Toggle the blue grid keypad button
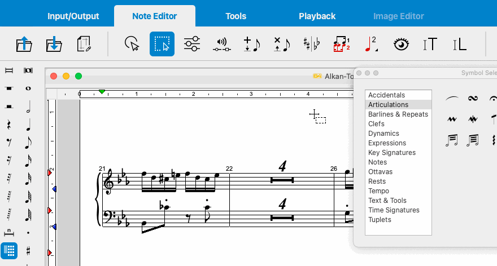Screen dimensions: 497x266 (x=9, y=250)
